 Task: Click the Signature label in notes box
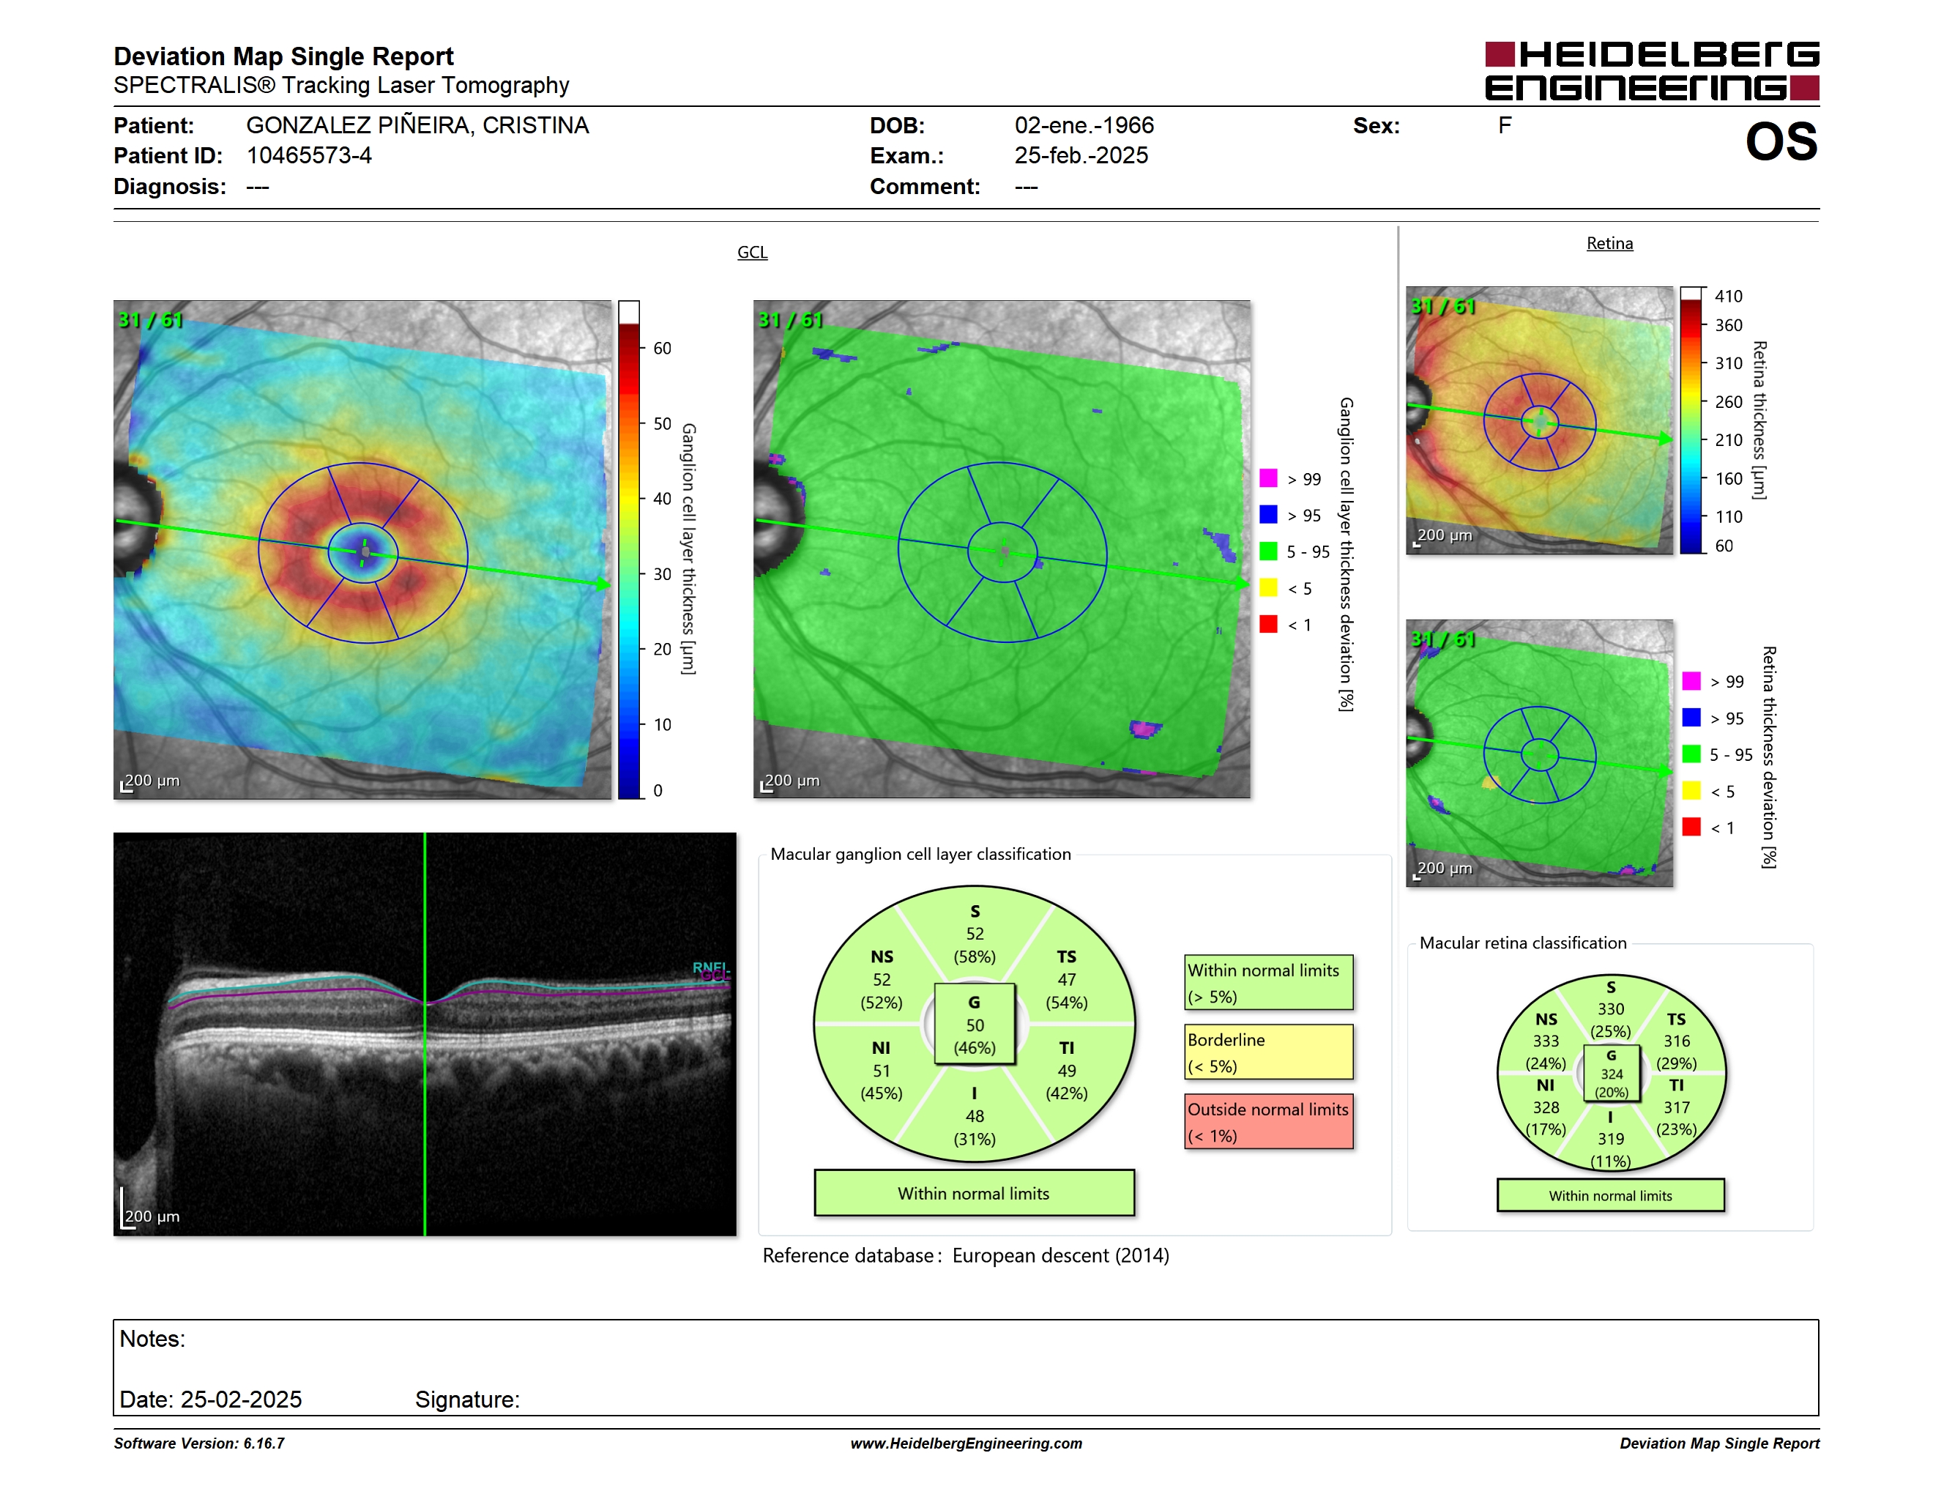[467, 1400]
